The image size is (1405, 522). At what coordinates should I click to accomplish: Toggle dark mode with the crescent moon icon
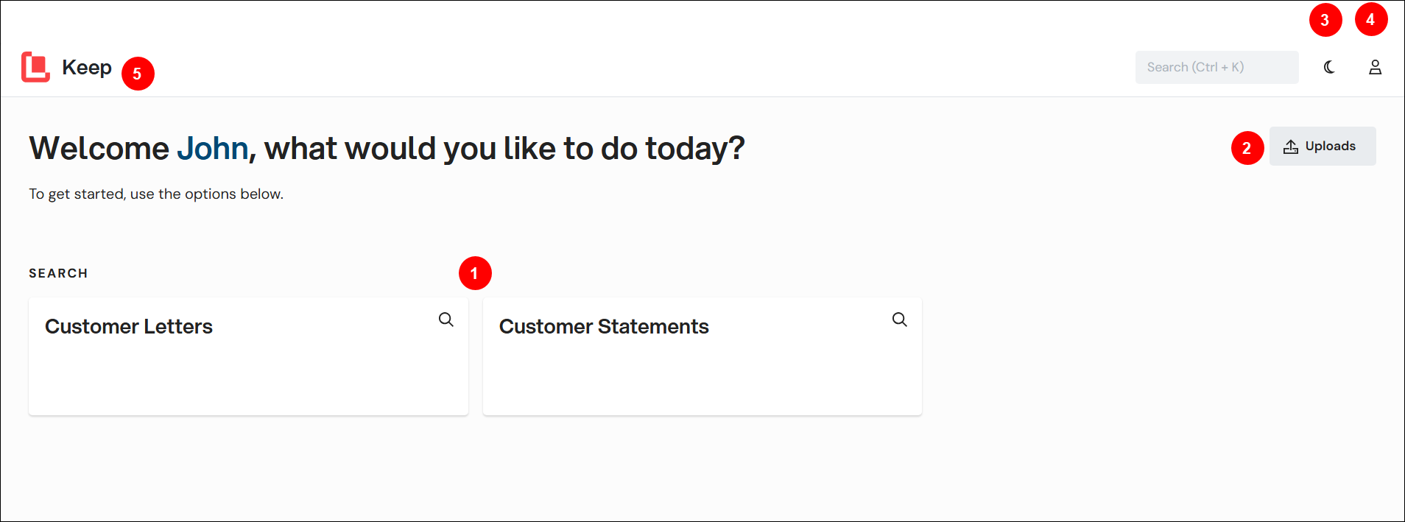coord(1330,67)
